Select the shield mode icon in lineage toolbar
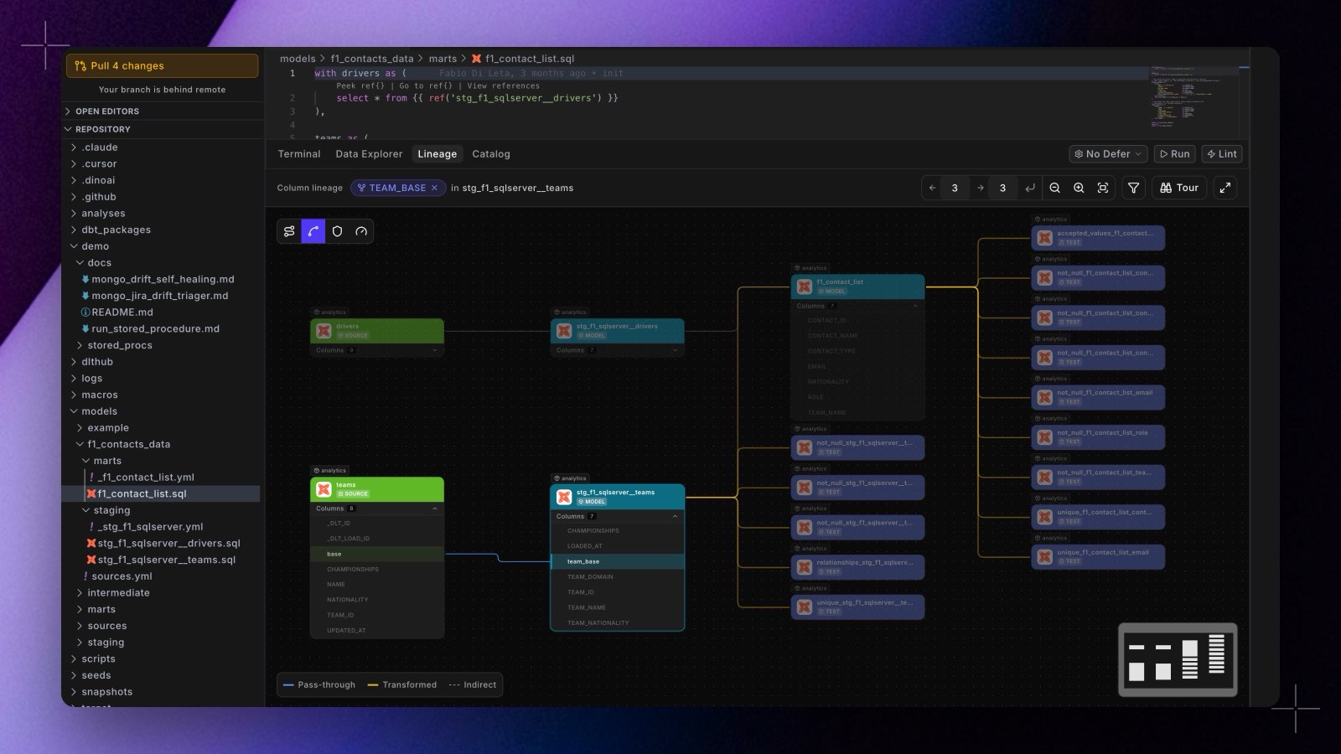 point(337,231)
